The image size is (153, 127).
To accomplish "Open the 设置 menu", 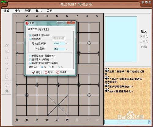I will (x=28, y=11).
